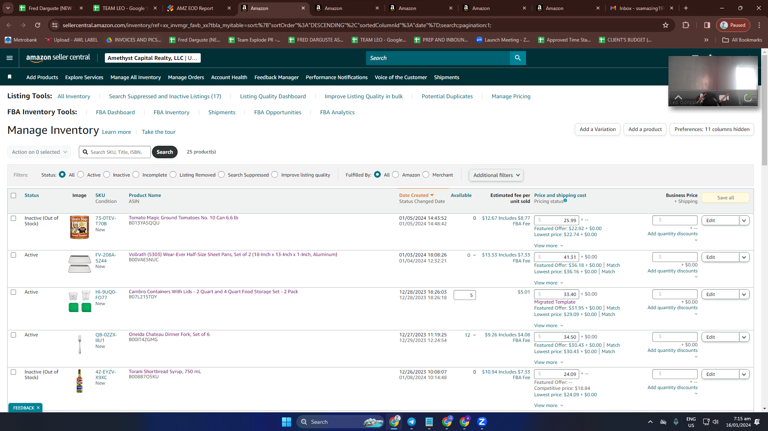Bookmark this page with the star icon
The image size is (768, 431).
pyautogui.click(x=666, y=25)
